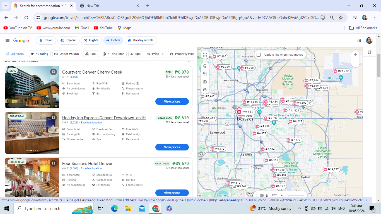This screenshot has width=381, height=214.
Task: Show attractions with the camera map icon
Action: coord(205,82)
